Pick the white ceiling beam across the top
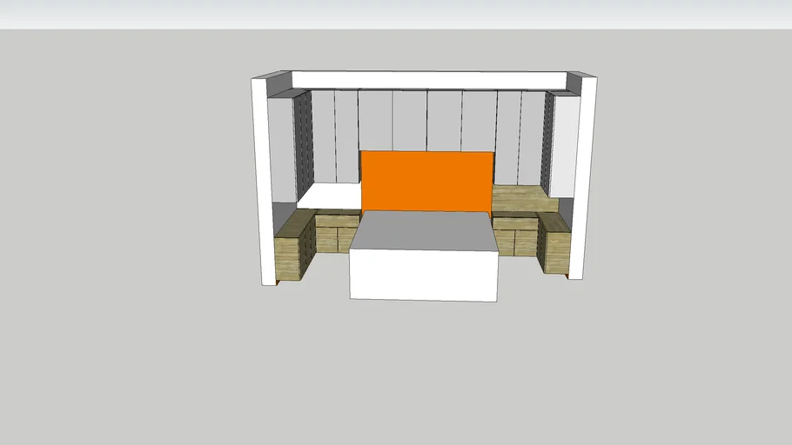The image size is (792, 445). tap(429, 80)
